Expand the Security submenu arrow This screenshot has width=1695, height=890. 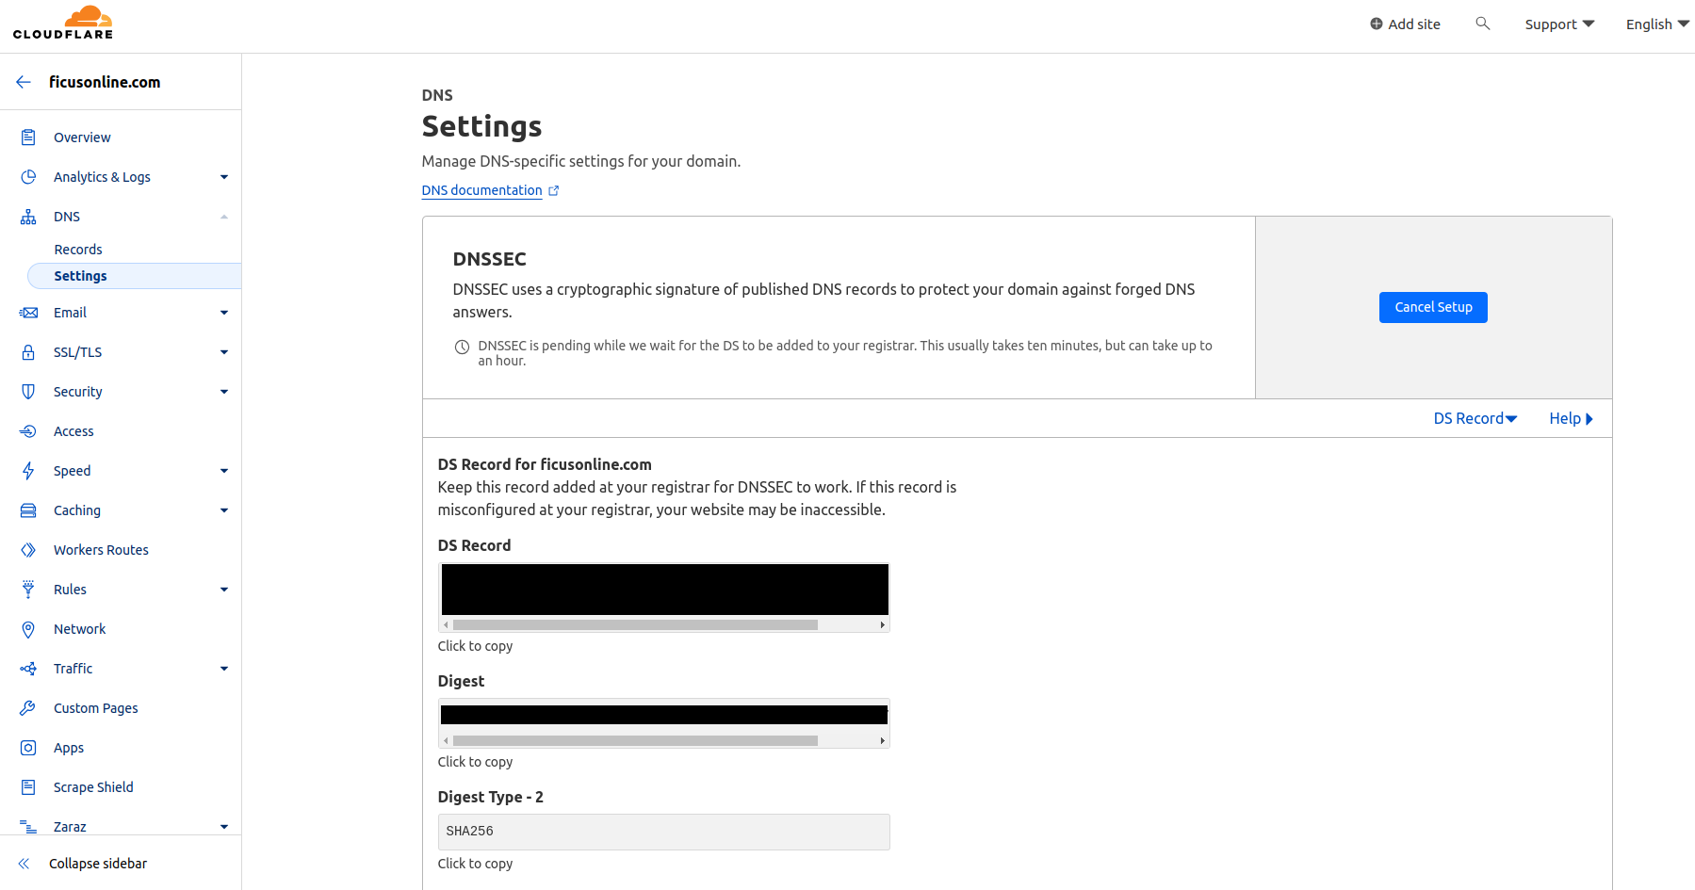(x=224, y=392)
